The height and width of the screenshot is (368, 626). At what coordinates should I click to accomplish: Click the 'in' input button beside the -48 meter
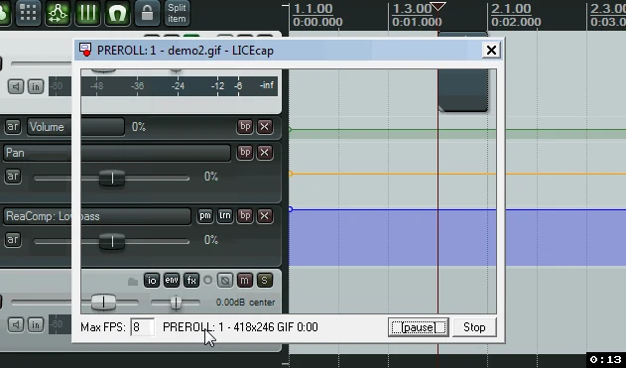click(x=36, y=86)
